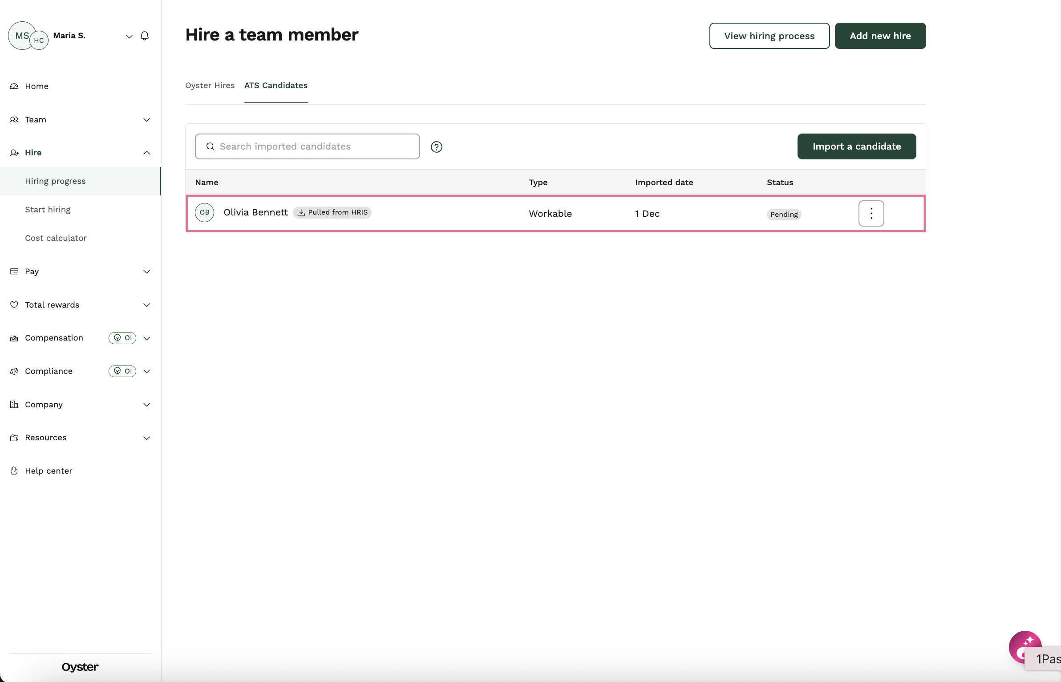Click the Company label in the sidebar

pos(44,405)
